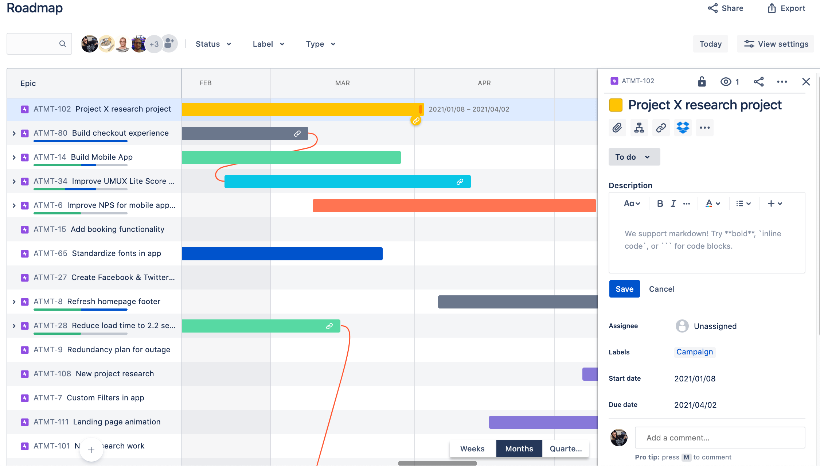Click Cancel button in description editor
The height and width of the screenshot is (466, 820).
[662, 288]
